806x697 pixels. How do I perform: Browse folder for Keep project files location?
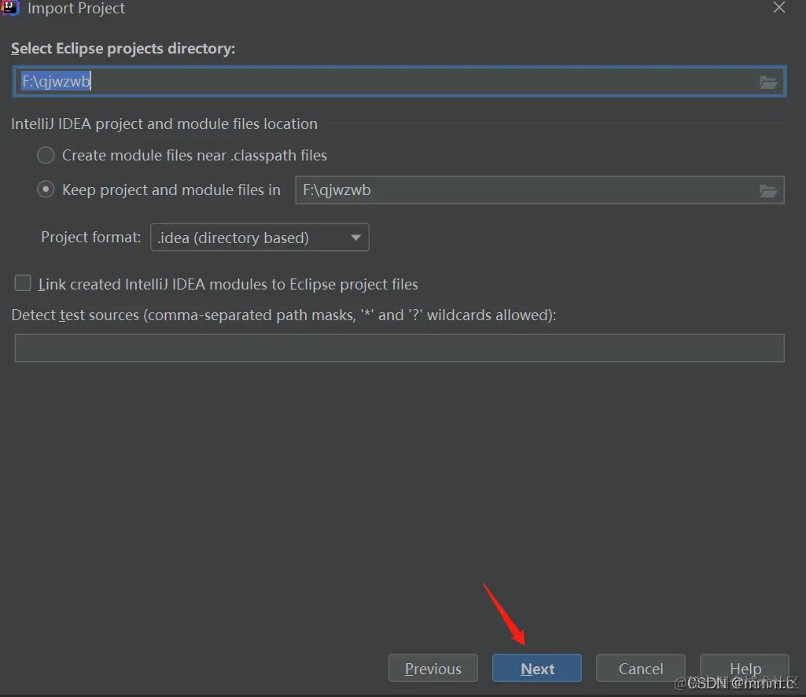click(x=768, y=191)
